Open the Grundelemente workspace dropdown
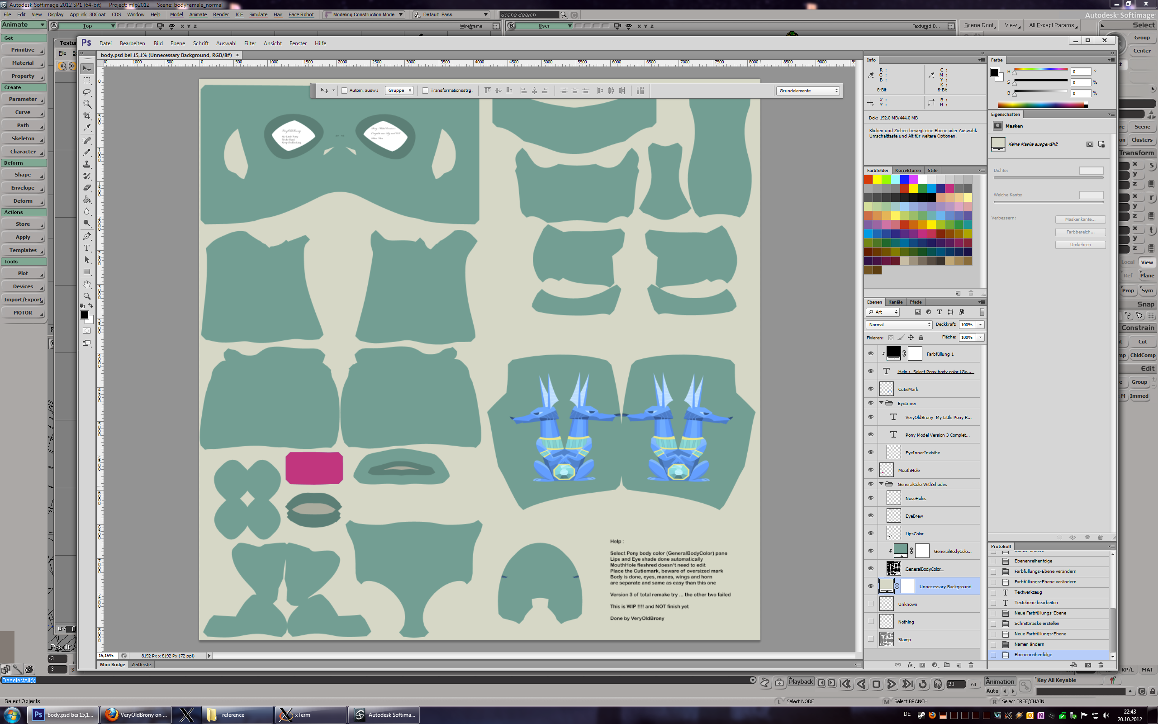The image size is (1158, 724). pos(808,90)
